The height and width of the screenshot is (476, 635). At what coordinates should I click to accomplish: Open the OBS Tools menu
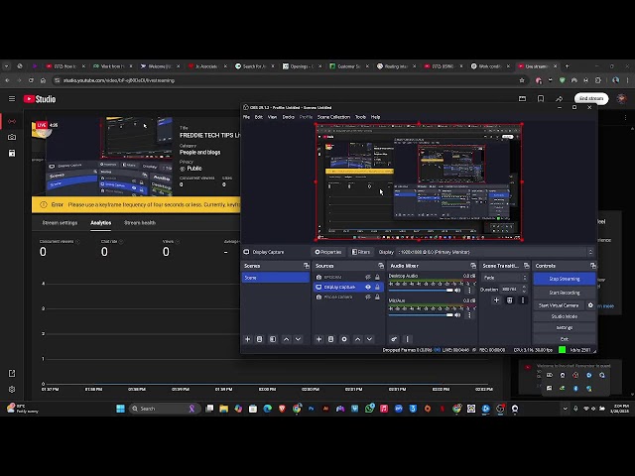[360, 117]
